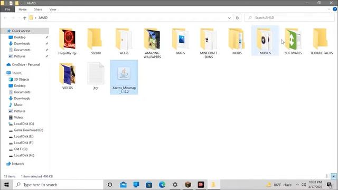Open Desktop under Quick access

click(x=20, y=37)
